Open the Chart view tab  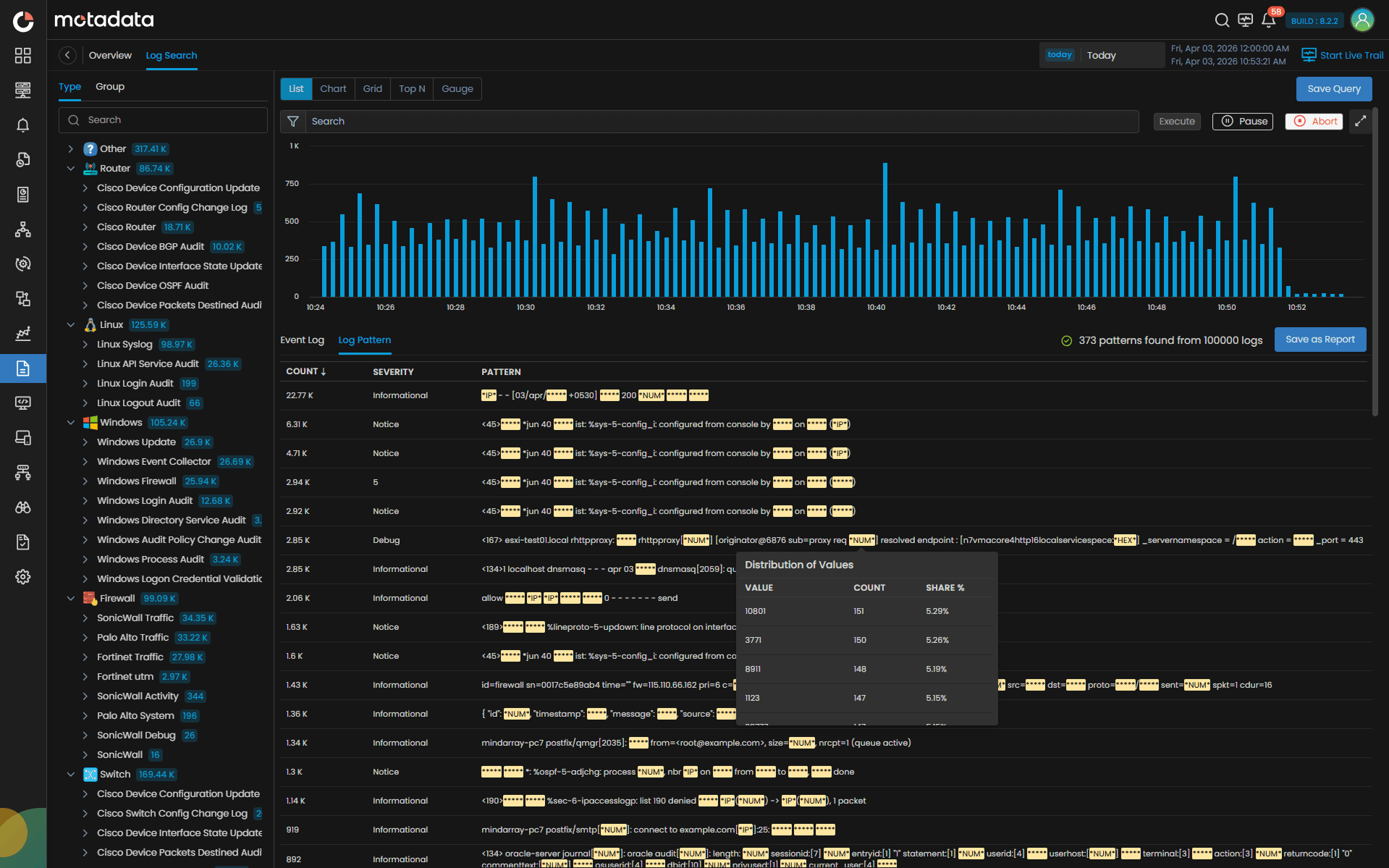(x=333, y=88)
